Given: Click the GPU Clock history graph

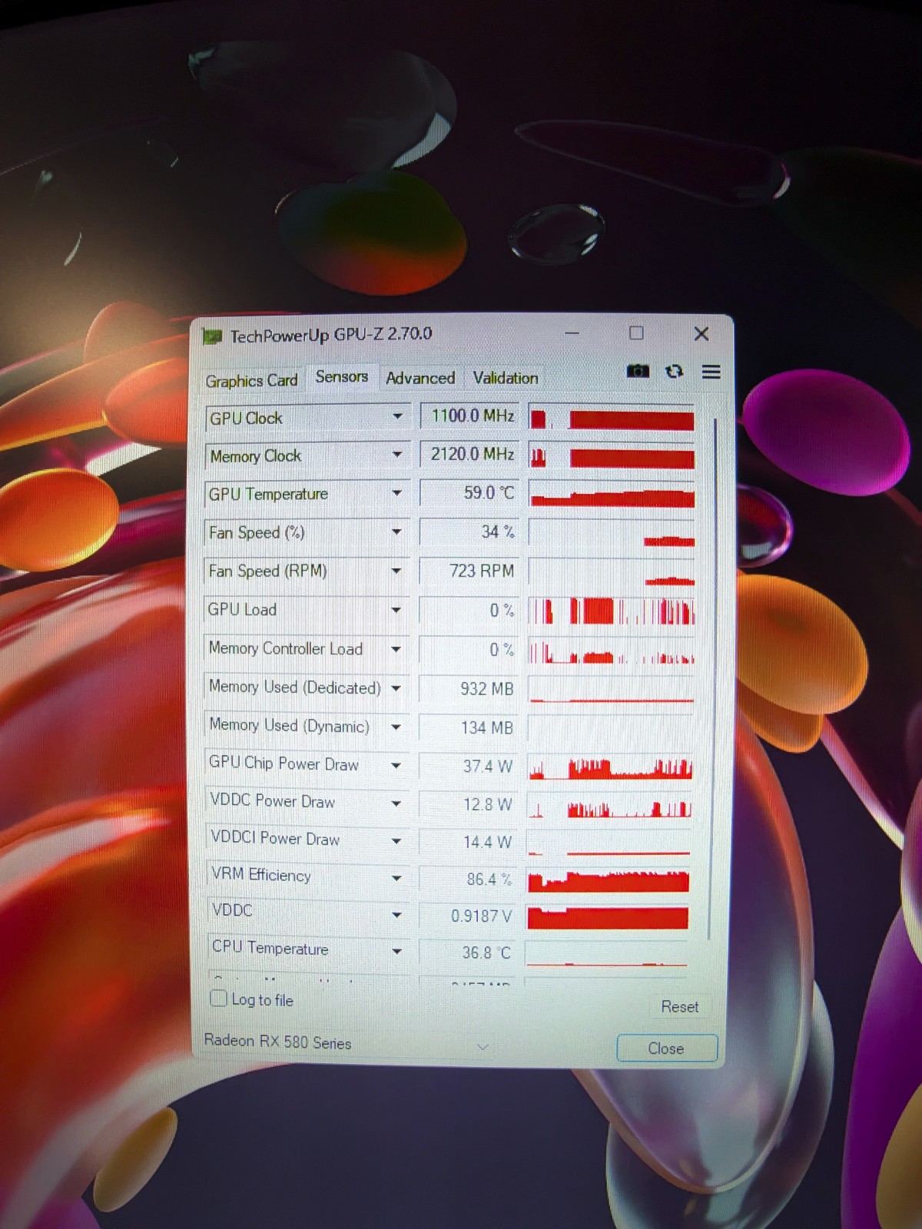Looking at the screenshot, I should click(612, 417).
